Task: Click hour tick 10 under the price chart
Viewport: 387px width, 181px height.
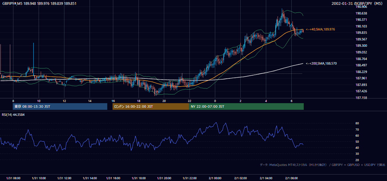Action: tap(39, 101)
